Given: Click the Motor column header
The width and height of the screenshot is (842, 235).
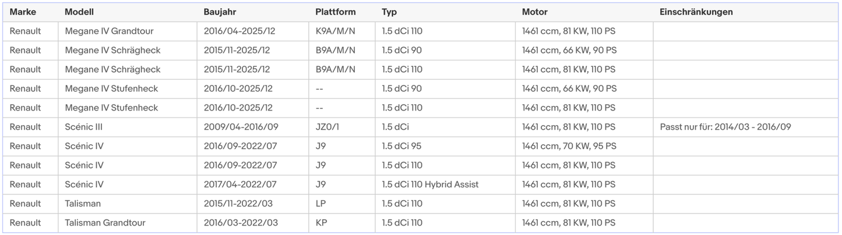Looking at the screenshot, I should (x=534, y=12).
